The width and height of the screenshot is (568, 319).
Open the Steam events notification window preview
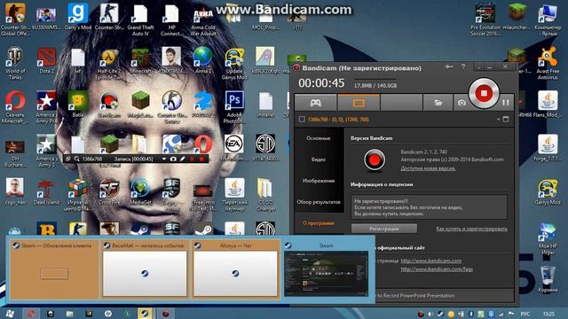(145, 269)
